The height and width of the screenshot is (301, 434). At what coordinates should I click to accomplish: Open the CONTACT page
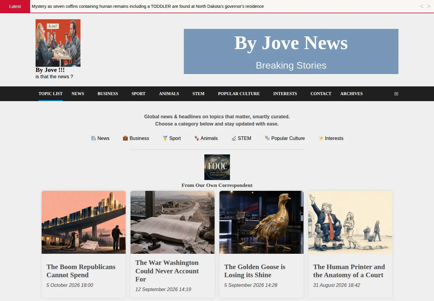click(321, 94)
